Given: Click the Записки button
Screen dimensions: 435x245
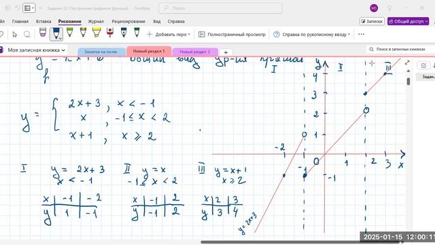Looking at the screenshot, I should (x=372, y=21).
